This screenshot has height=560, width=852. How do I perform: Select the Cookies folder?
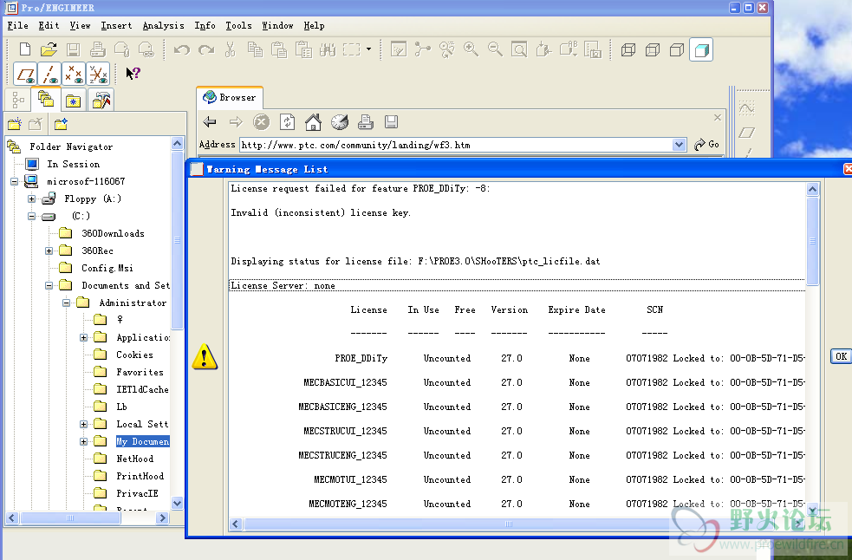134,355
